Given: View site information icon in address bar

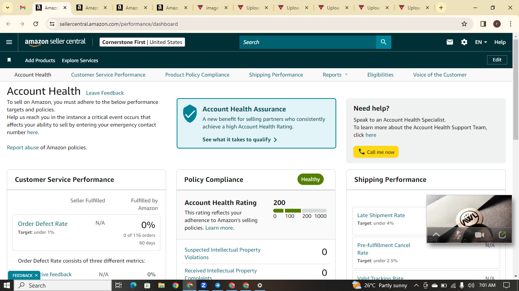Looking at the screenshot, I should tap(52, 24).
